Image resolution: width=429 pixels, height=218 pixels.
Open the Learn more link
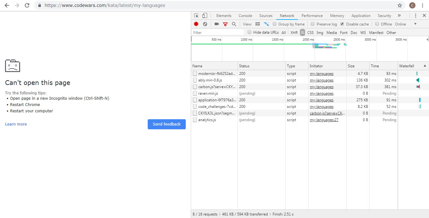click(16, 124)
